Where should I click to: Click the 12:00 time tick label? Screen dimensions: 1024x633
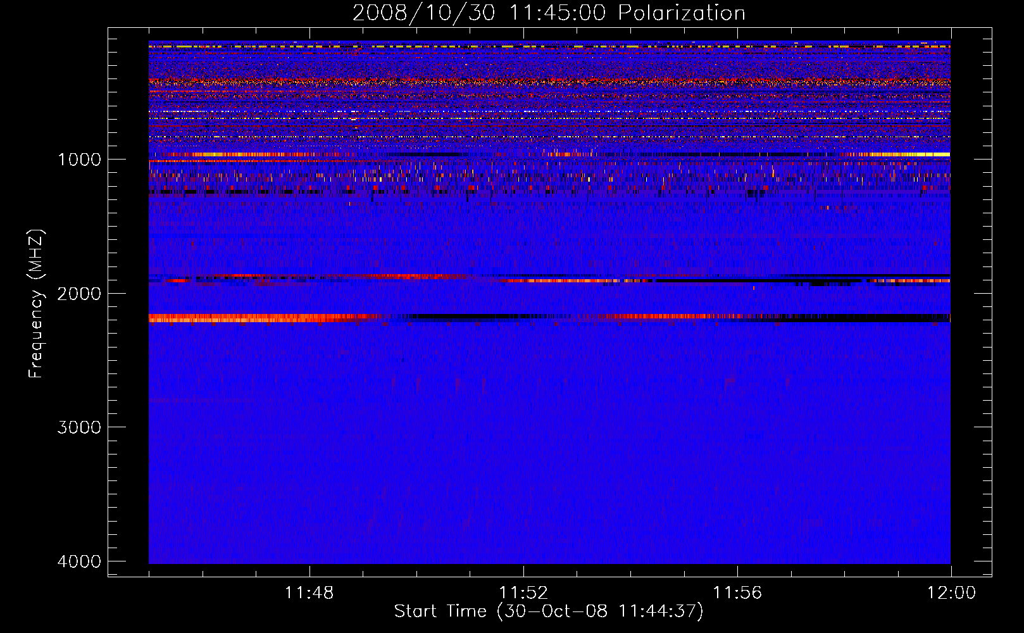[951, 592]
